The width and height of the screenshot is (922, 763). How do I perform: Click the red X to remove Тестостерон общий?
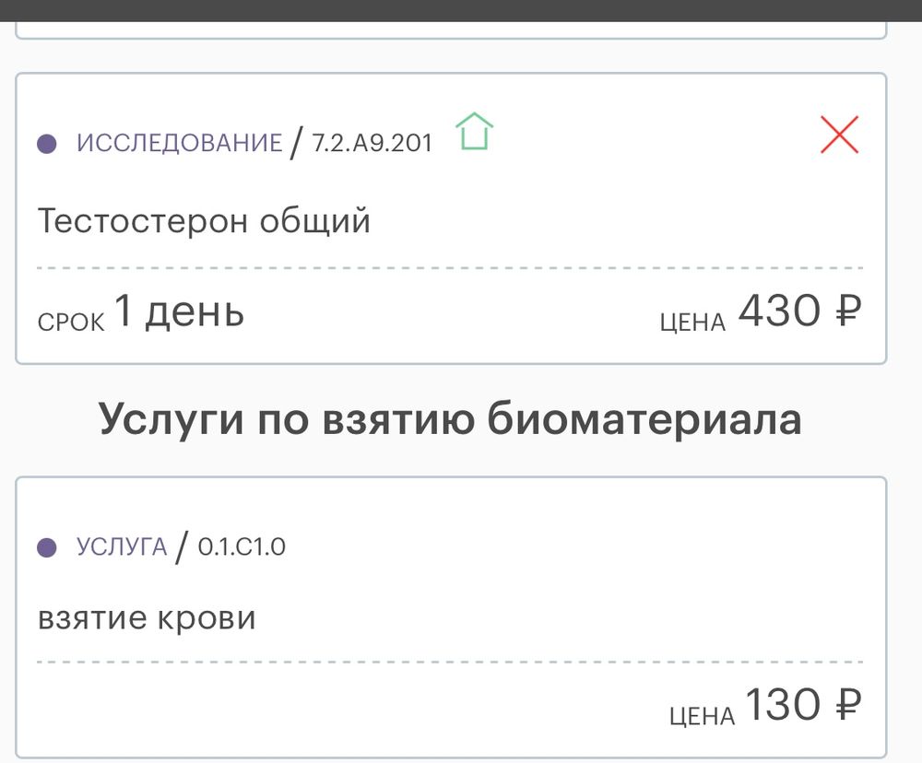point(839,135)
